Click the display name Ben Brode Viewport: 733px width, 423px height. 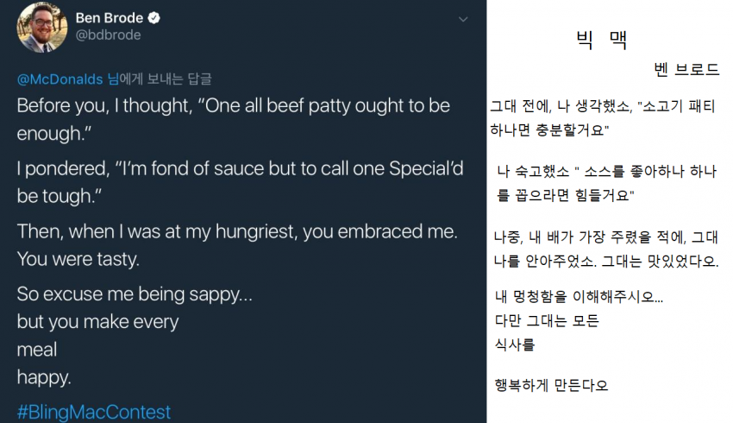109,18
